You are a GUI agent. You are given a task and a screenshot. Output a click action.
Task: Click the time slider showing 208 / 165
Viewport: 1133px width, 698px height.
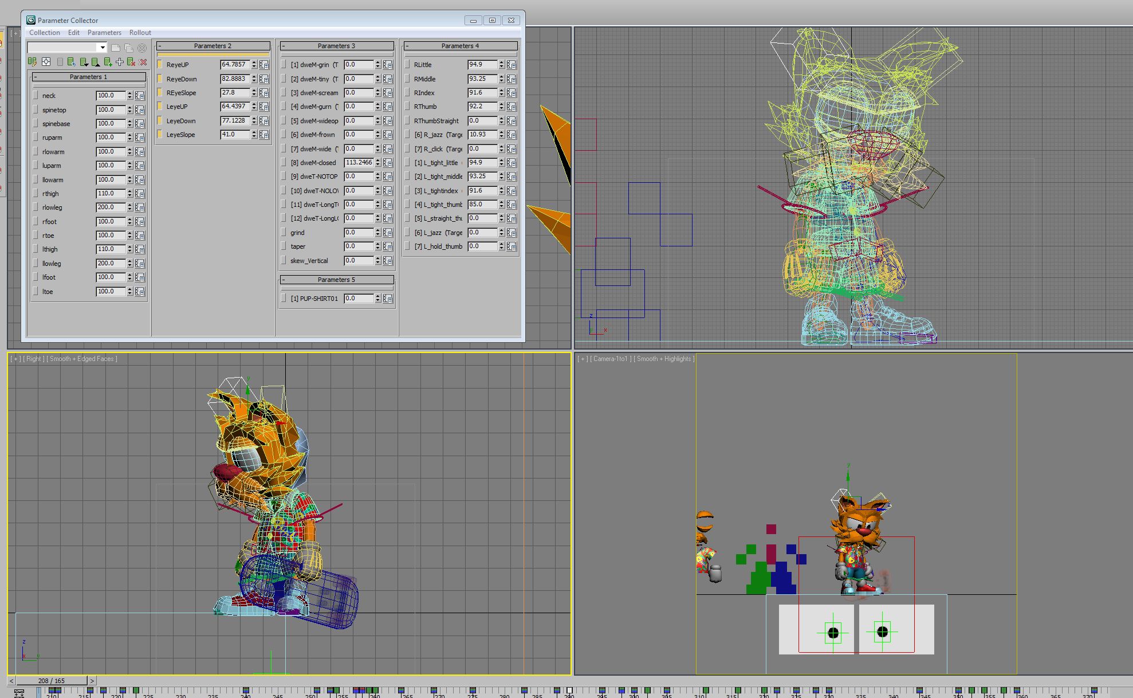pos(52,681)
